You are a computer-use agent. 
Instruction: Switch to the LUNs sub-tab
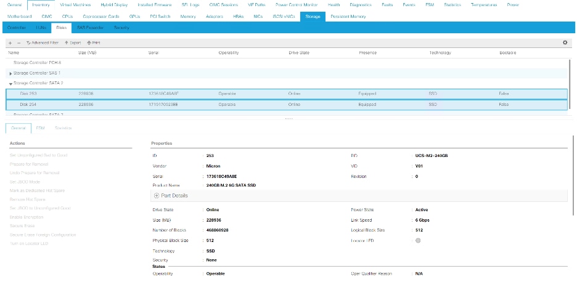pos(41,28)
